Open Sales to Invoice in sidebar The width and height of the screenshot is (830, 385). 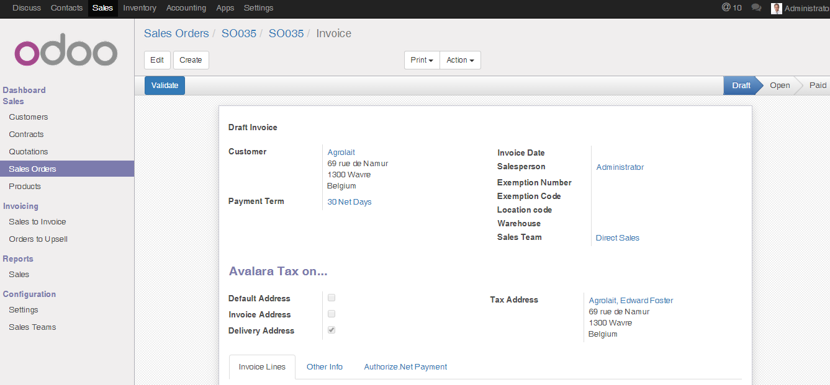(x=37, y=222)
